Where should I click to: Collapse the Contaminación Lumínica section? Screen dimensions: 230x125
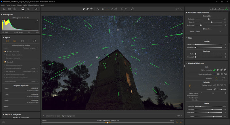[187, 13]
